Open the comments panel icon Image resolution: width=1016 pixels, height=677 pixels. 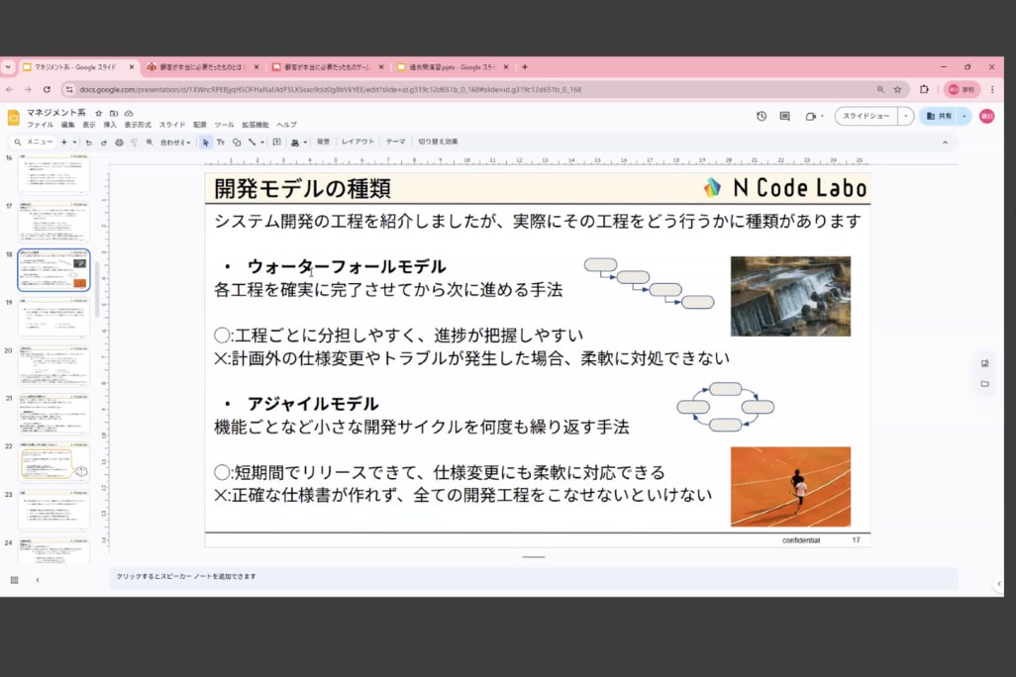point(784,116)
